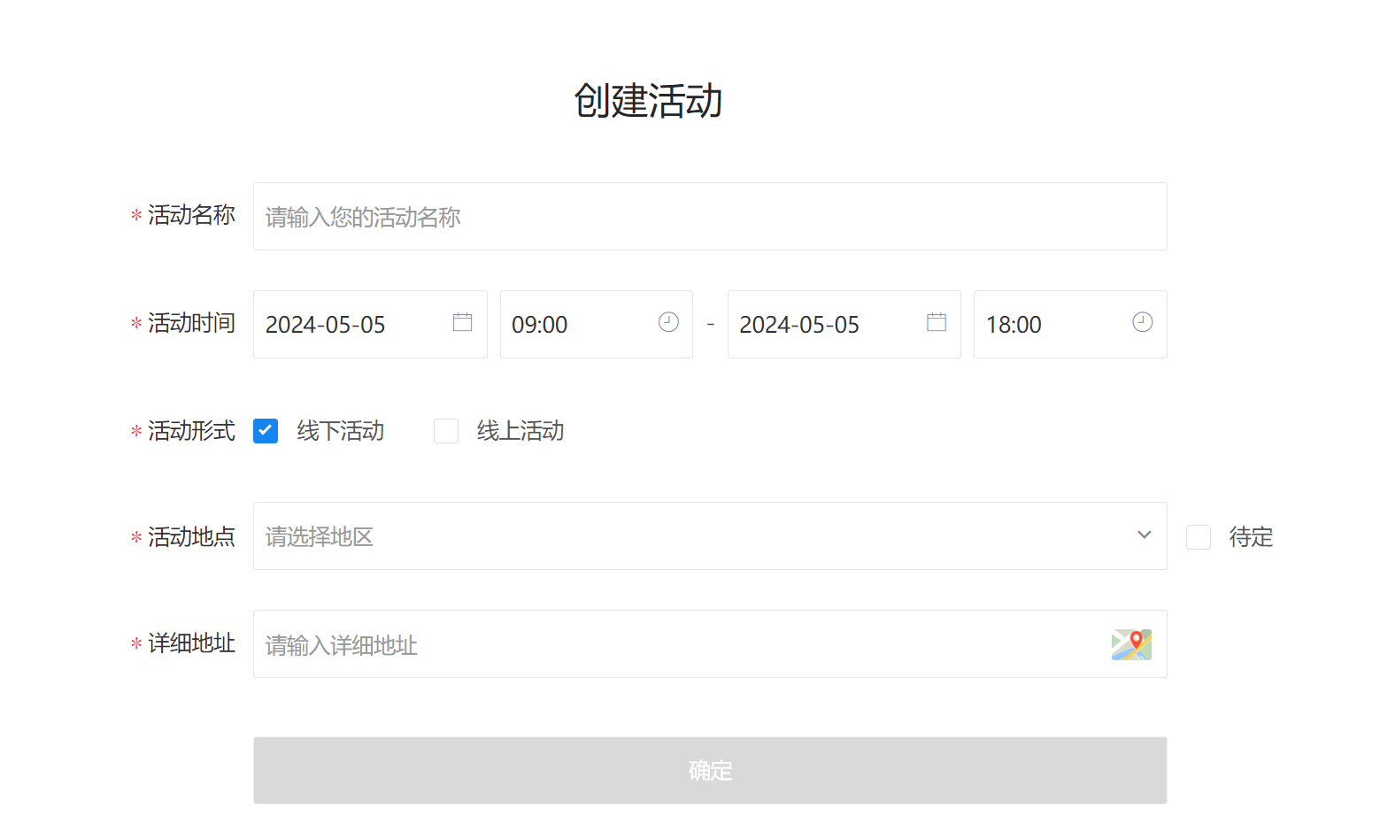Click the 活动地点 field label
The height and width of the screenshot is (839, 1380).
click(x=191, y=537)
